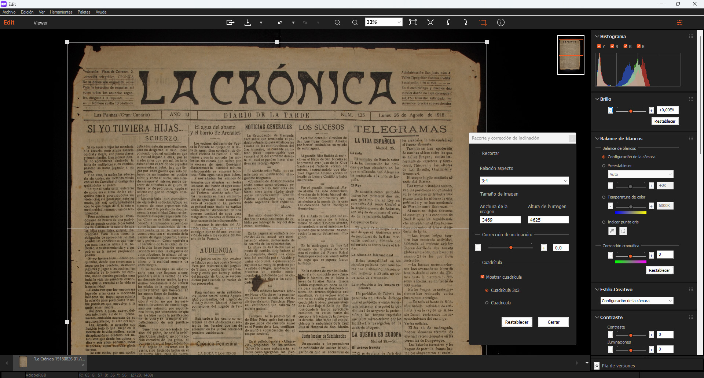Click minus on Corrección de inclinación
This screenshot has width=704, height=378.
pos(478,248)
